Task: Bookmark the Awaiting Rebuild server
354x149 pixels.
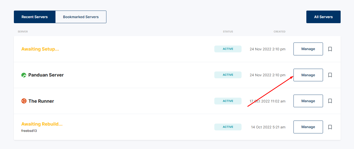Action: coord(330,127)
